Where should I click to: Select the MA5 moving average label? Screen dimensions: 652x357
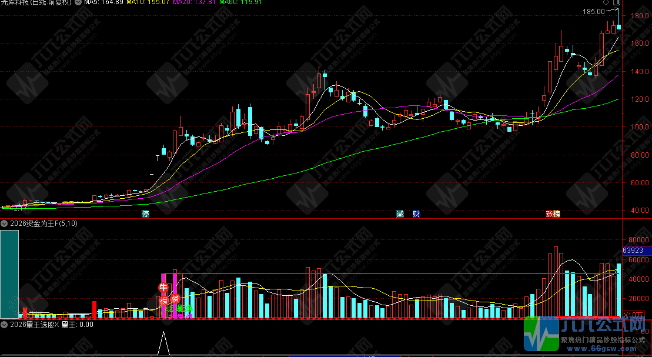tap(103, 2)
